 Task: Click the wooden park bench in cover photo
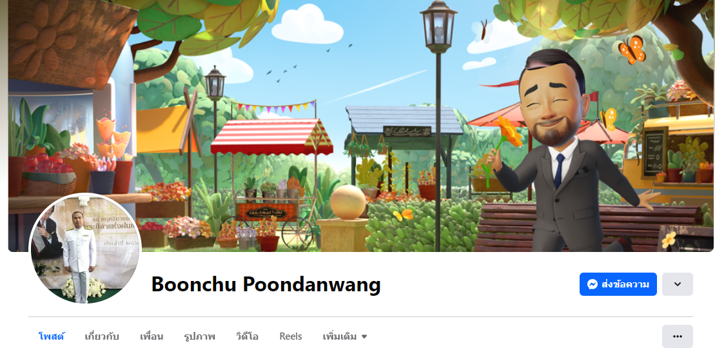pyautogui.click(x=588, y=227)
